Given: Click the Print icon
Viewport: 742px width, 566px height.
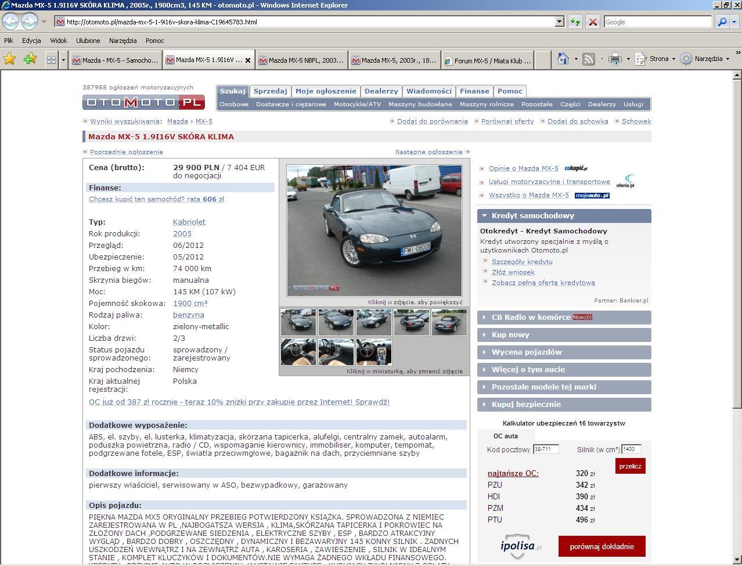Looking at the screenshot, I should coord(615,59).
